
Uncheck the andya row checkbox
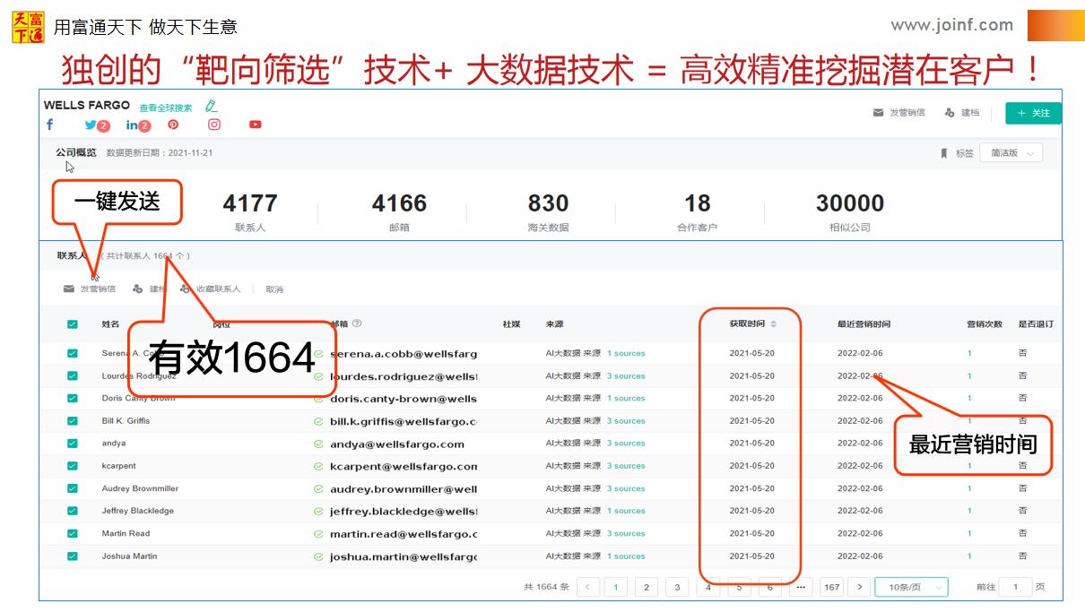click(73, 444)
